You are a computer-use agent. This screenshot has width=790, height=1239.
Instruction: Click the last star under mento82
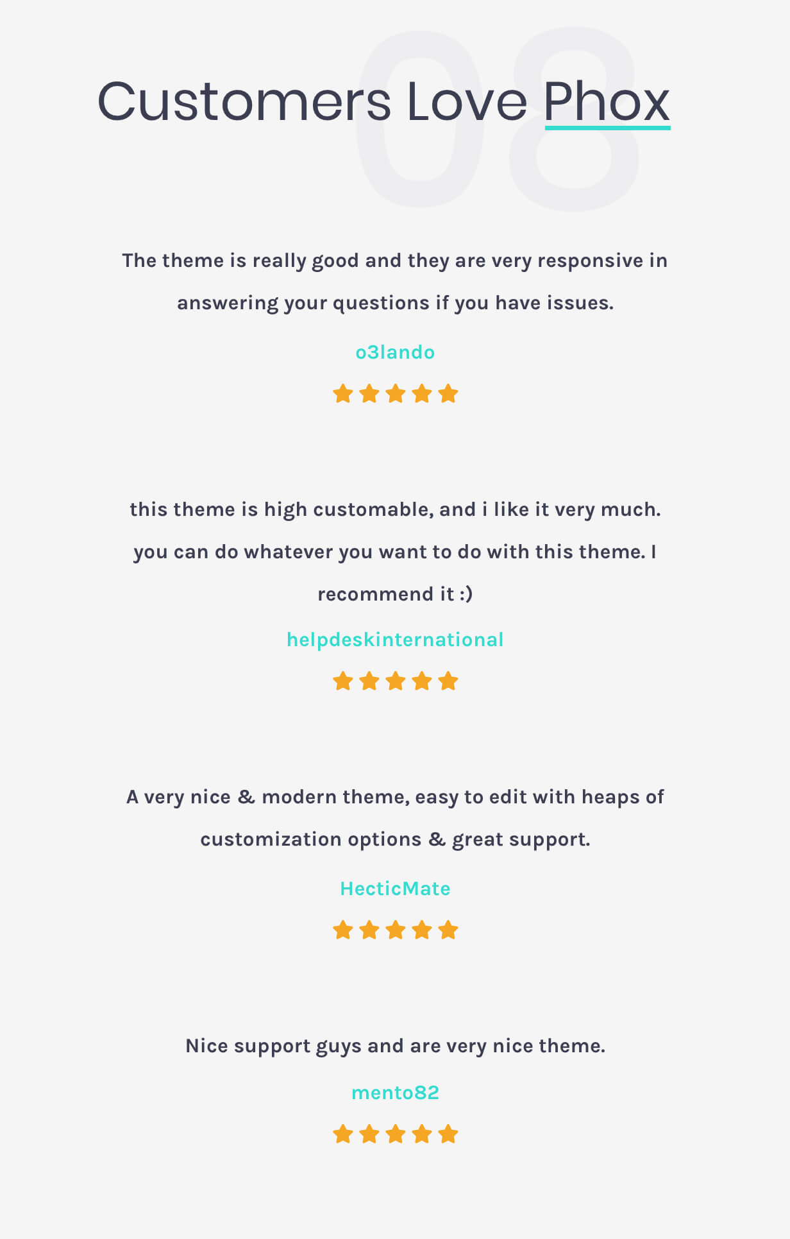coord(448,1134)
